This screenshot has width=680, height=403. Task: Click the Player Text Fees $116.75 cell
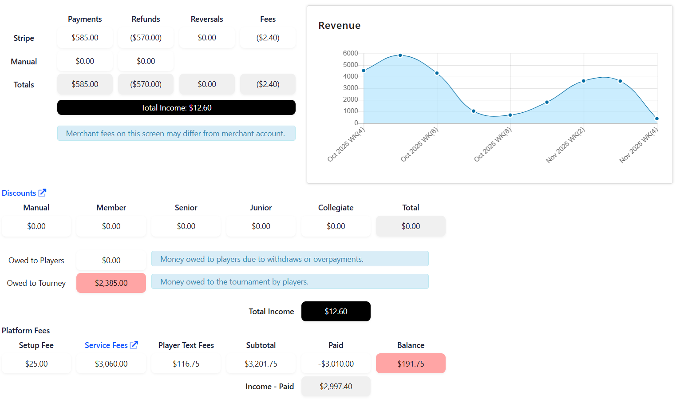(x=186, y=364)
